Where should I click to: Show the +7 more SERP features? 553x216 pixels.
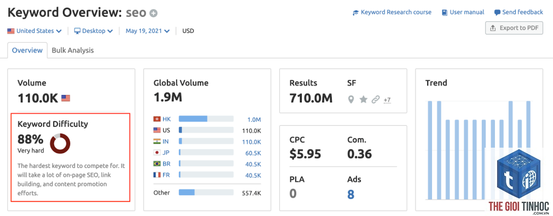387,100
